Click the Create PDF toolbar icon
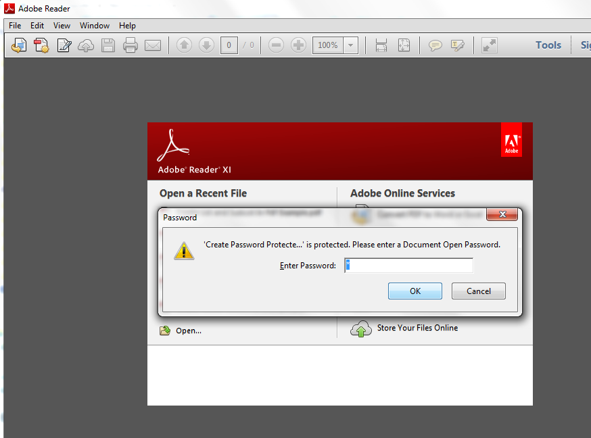591x438 pixels. pos(41,45)
